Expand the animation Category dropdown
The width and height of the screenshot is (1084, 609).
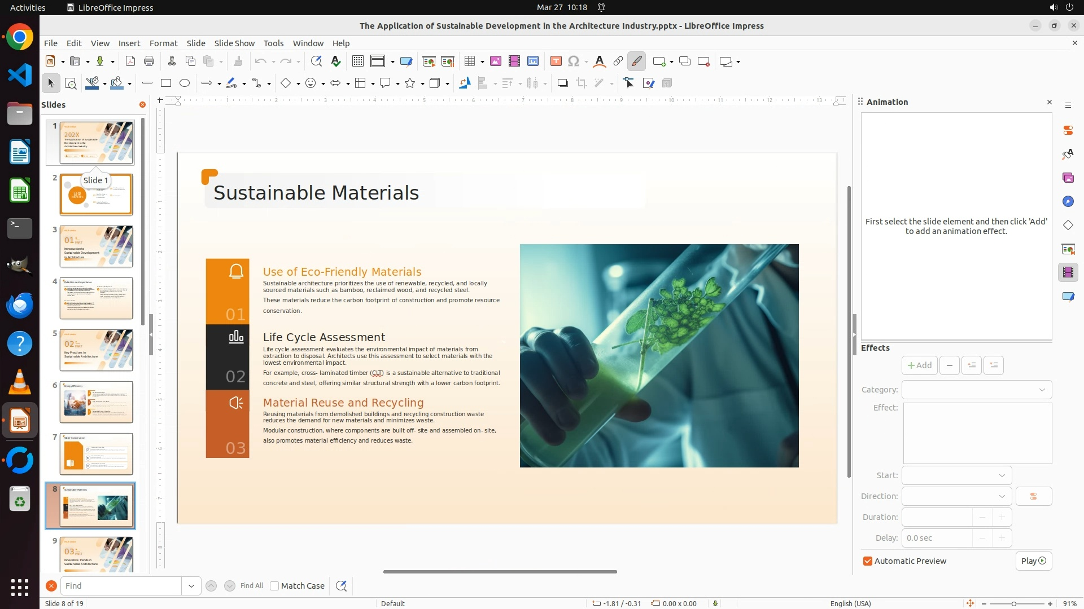point(976,390)
